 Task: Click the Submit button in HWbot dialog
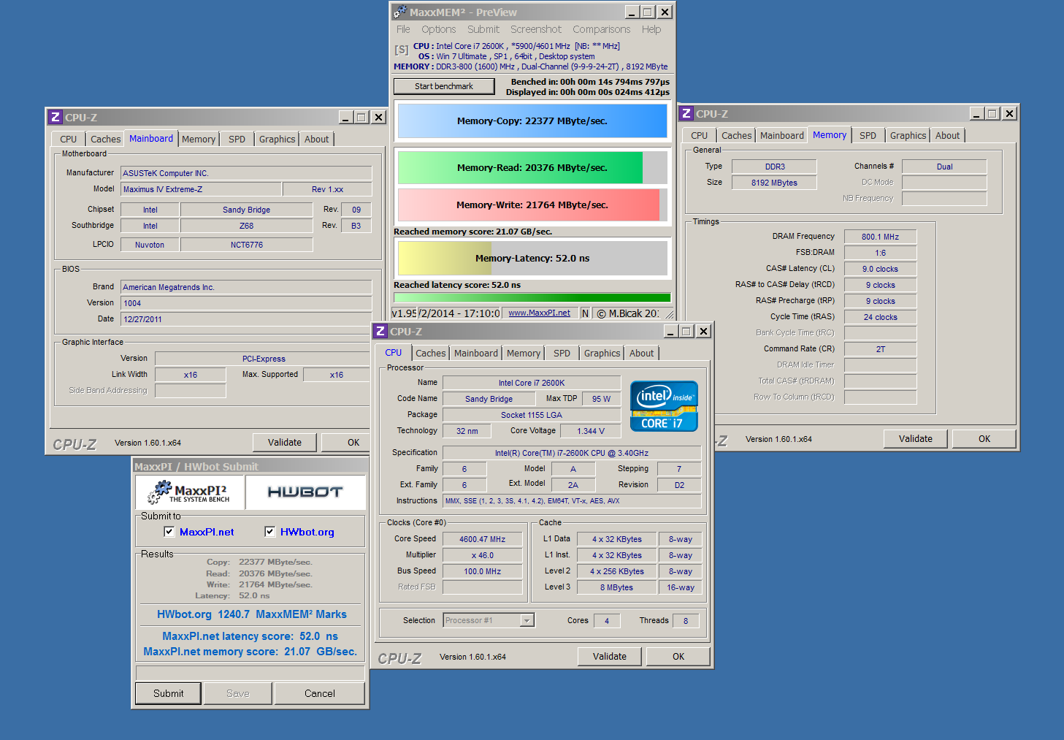click(169, 693)
